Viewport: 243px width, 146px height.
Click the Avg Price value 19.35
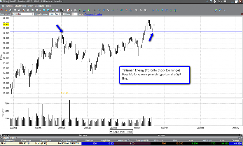pos(110,144)
